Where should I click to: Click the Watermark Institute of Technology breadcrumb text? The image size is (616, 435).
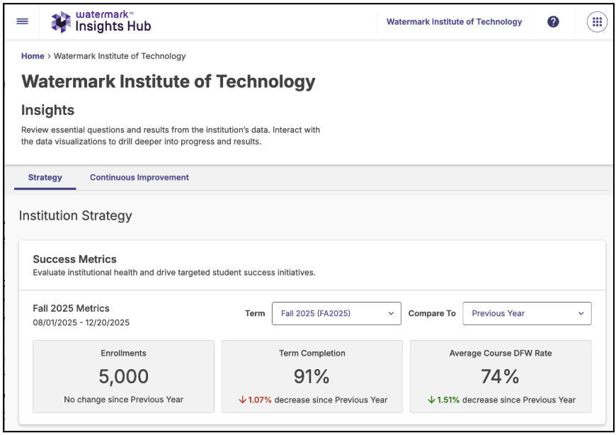click(x=120, y=56)
